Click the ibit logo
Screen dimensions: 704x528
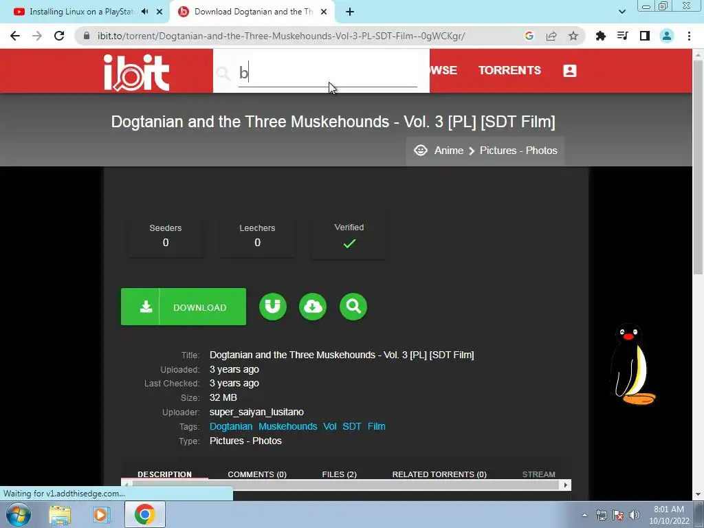(137, 72)
